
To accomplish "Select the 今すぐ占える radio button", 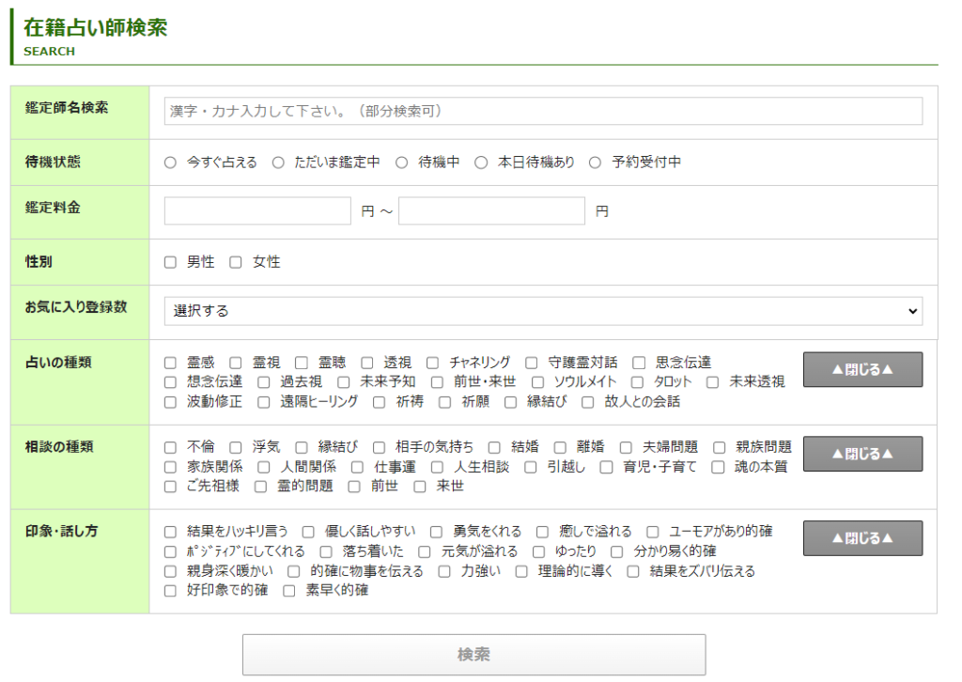I will pyautogui.click(x=170, y=163).
